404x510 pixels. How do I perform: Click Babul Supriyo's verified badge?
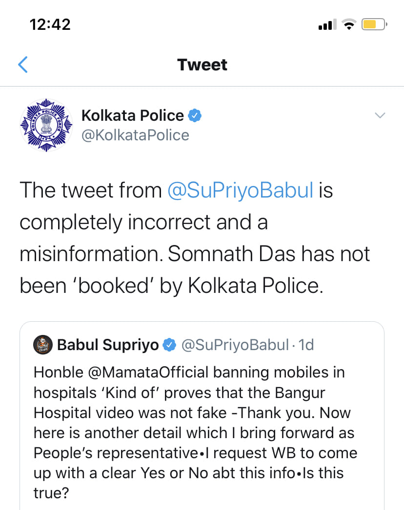click(169, 345)
